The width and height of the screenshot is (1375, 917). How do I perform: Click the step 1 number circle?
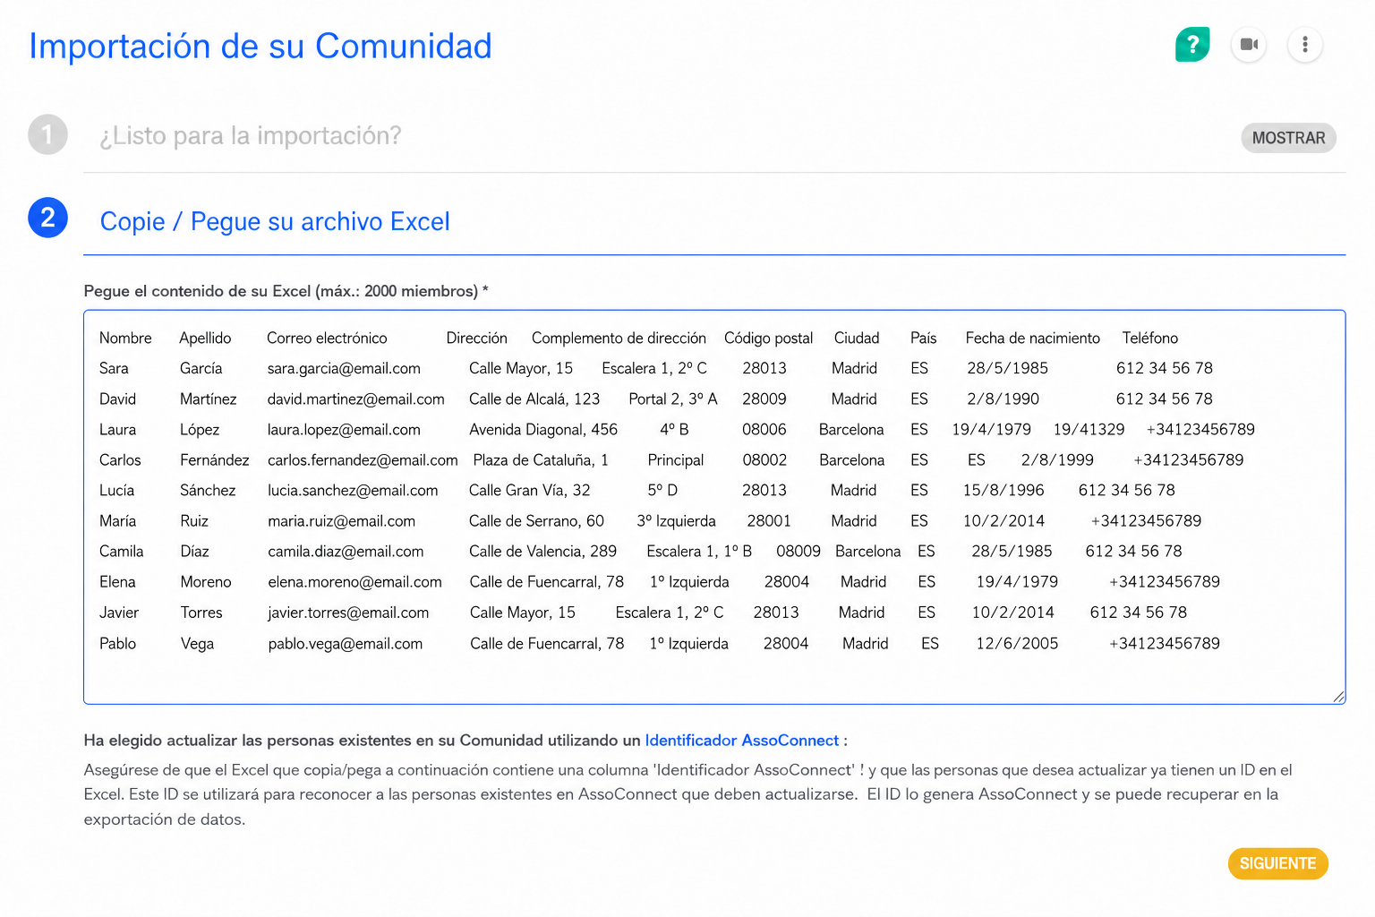pyautogui.click(x=47, y=134)
